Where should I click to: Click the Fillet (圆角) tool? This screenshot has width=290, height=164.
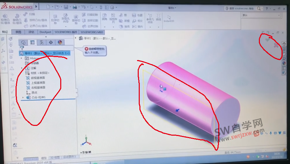point(105,17)
